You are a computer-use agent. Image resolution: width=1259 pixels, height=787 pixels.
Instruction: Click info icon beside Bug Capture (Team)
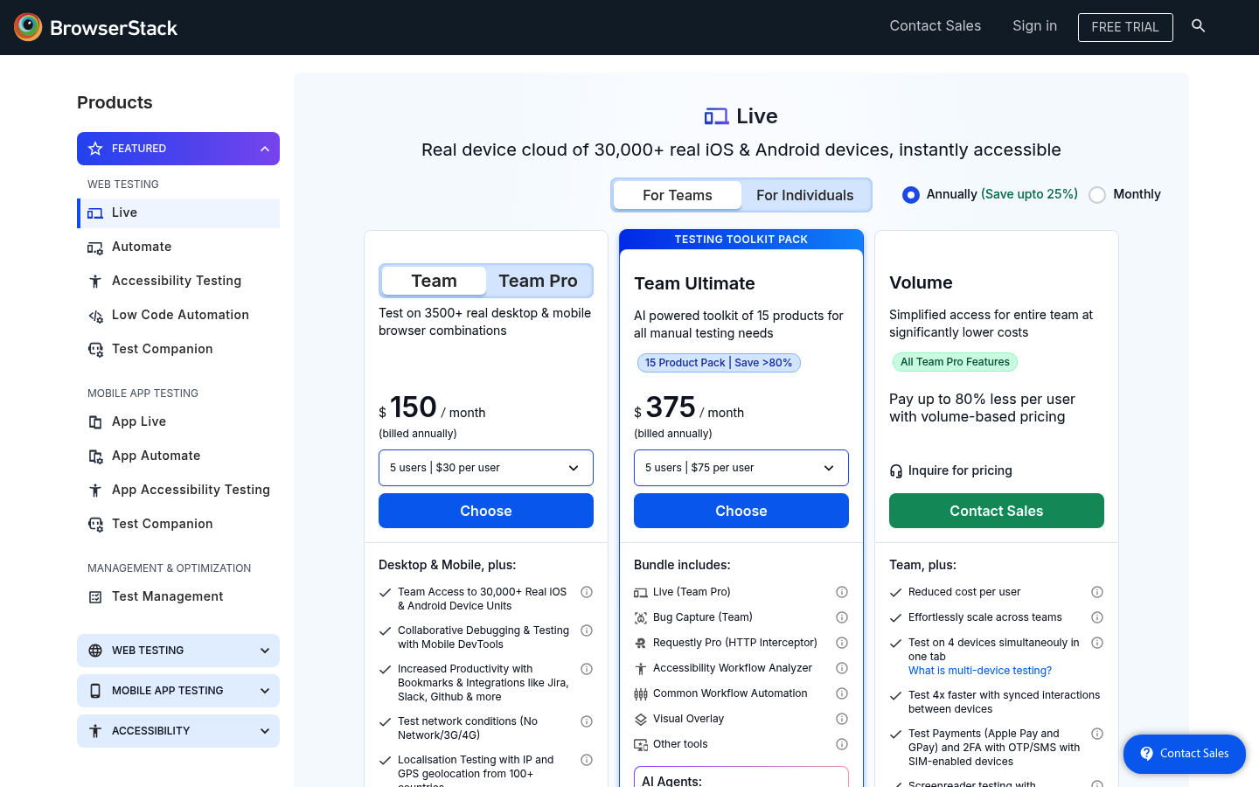842,617
